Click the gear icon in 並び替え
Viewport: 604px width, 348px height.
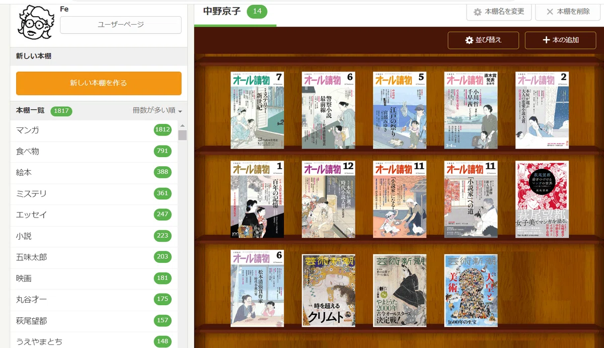(x=469, y=40)
